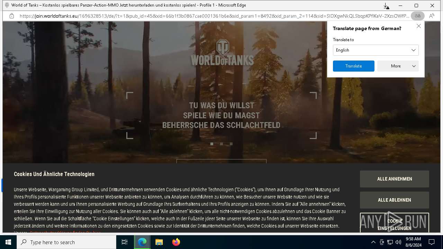Open the Windows Start menu

point(8,242)
